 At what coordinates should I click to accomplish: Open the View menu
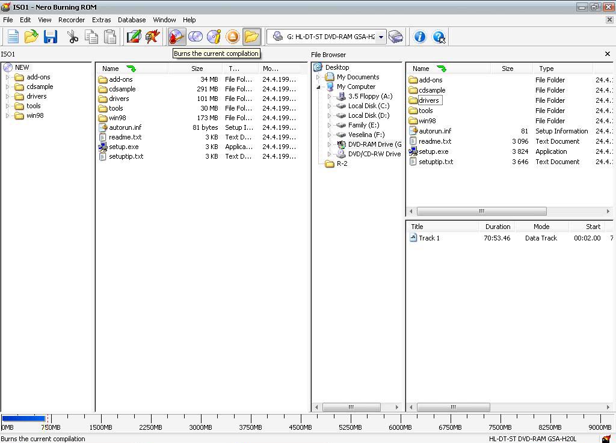(x=45, y=20)
